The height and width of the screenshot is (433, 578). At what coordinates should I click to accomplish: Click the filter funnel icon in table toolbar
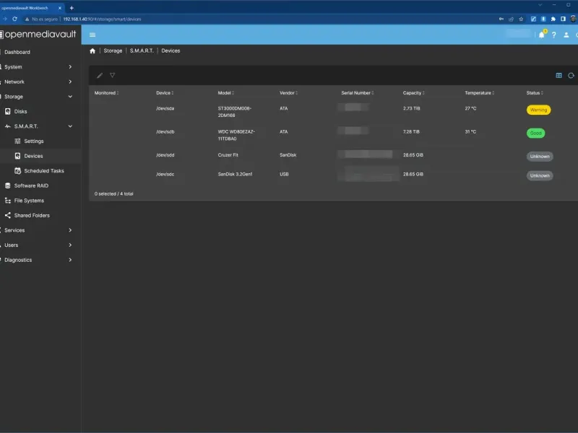pyautogui.click(x=113, y=75)
